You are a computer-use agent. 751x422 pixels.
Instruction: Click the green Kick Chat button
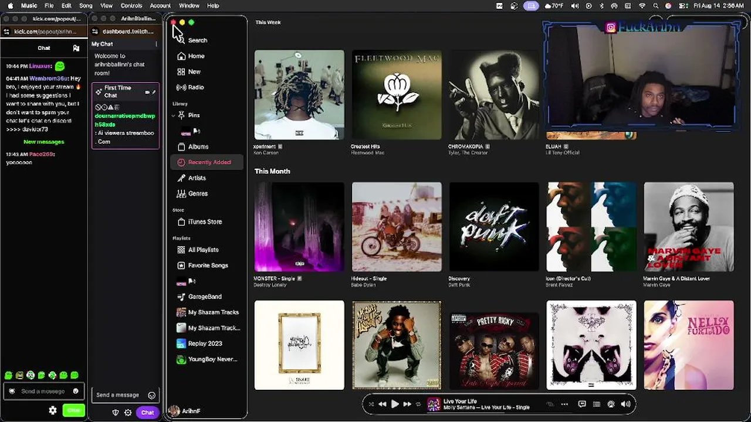(x=74, y=410)
